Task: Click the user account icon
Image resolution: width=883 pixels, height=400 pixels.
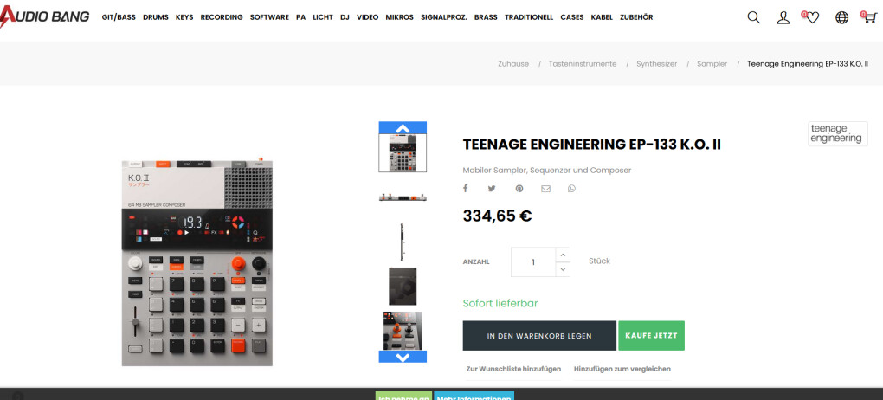Action: 783,17
